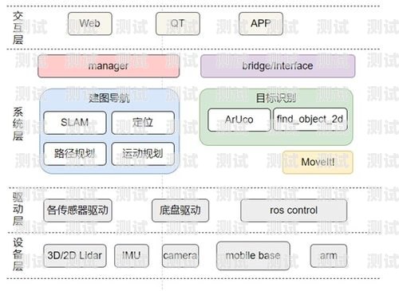Click the 各传感器驱动 box
This screenshot has height=291, width=399.
point(77,210)
